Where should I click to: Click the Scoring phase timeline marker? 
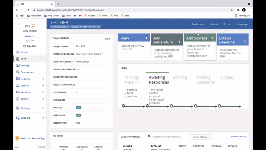(x=171, y=106)
